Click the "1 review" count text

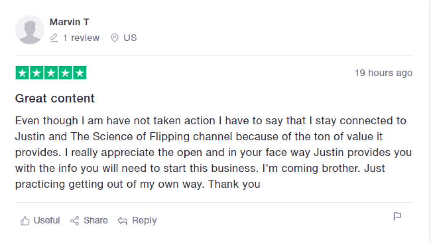pos(81,38)
